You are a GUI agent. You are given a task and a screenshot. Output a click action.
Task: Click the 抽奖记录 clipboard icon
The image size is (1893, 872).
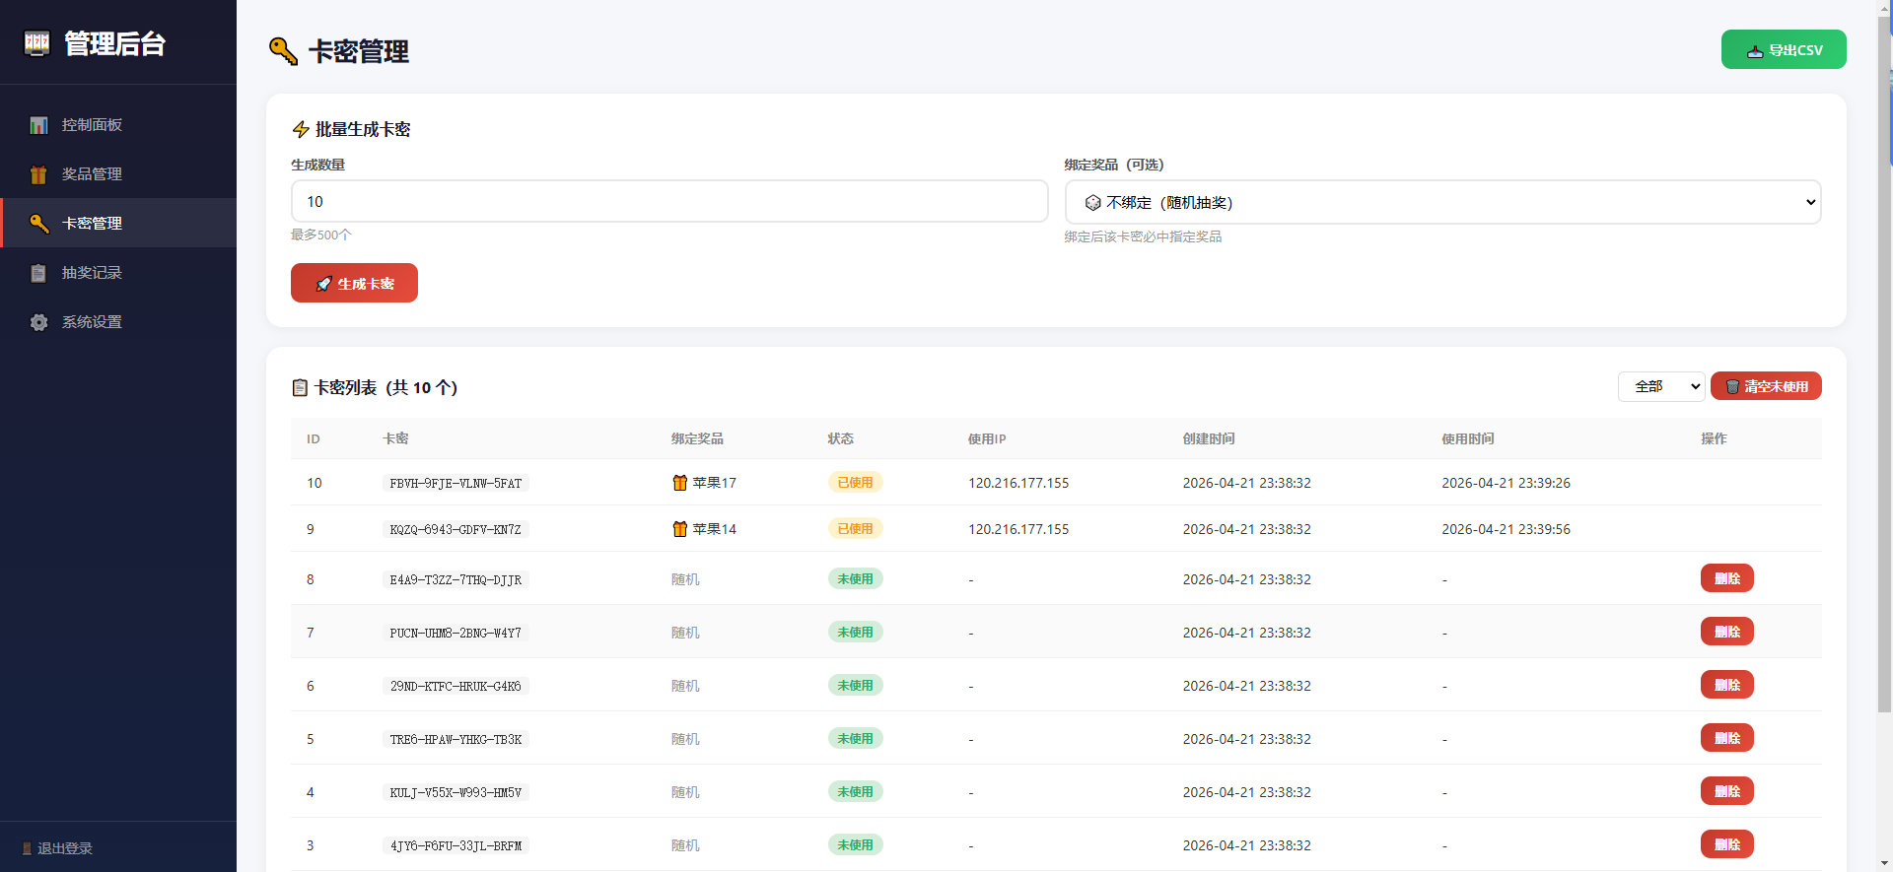point(38,273)
